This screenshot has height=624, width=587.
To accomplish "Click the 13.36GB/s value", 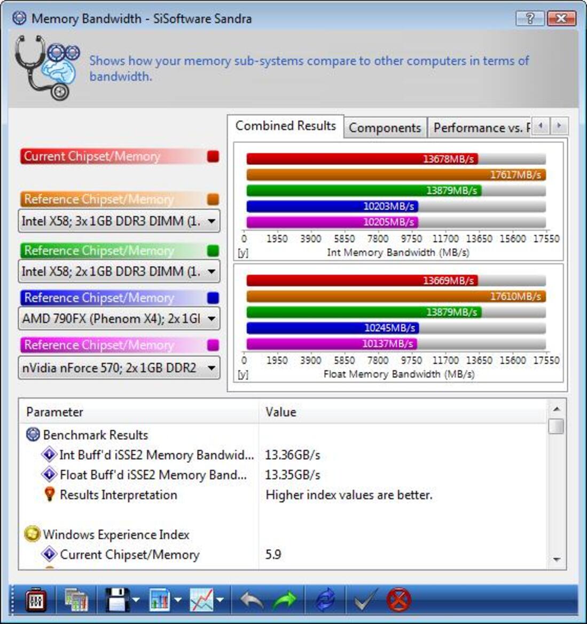I will [x=293, y=454].
